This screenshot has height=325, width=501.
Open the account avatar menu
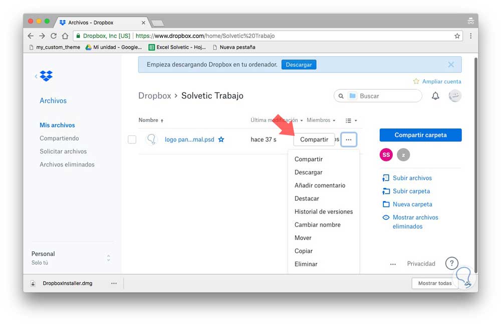pos(455,95)
